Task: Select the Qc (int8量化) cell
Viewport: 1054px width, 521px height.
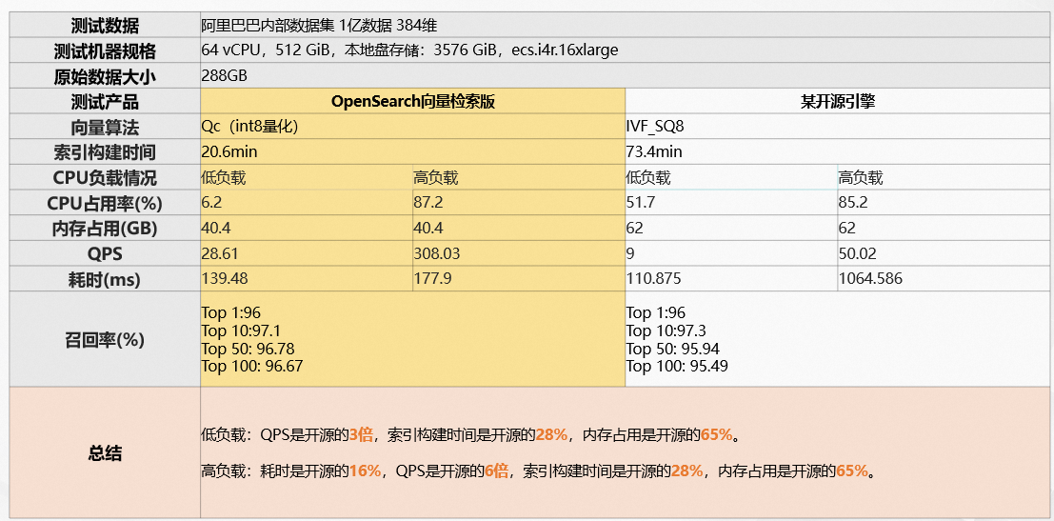Action: 412,127
